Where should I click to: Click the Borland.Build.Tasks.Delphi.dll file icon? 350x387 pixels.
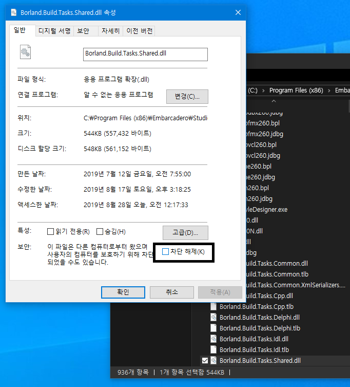pyautogui.click(x=214, y=317)
